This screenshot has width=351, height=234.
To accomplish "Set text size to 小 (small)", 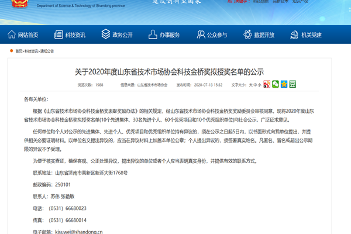I will pyautogui.click(x=260, y=85).
